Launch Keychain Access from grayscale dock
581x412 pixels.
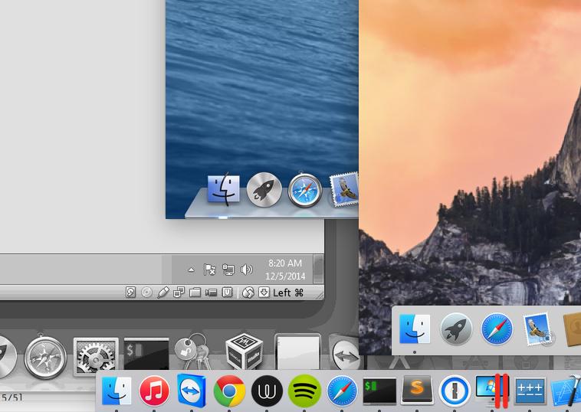coord(192,353)
